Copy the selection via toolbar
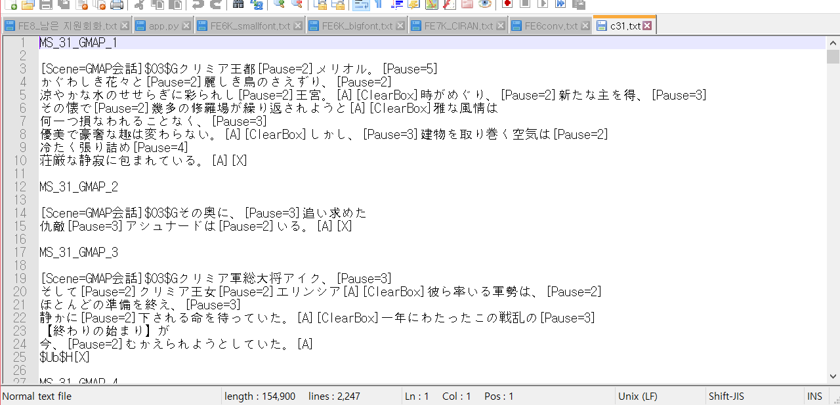 point(157,5)
